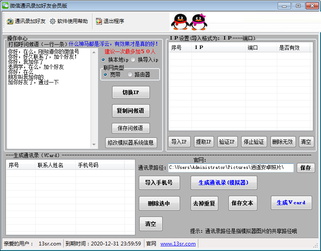
Task: Choose 宽带 as the network type
Action: tap(105, 74)
